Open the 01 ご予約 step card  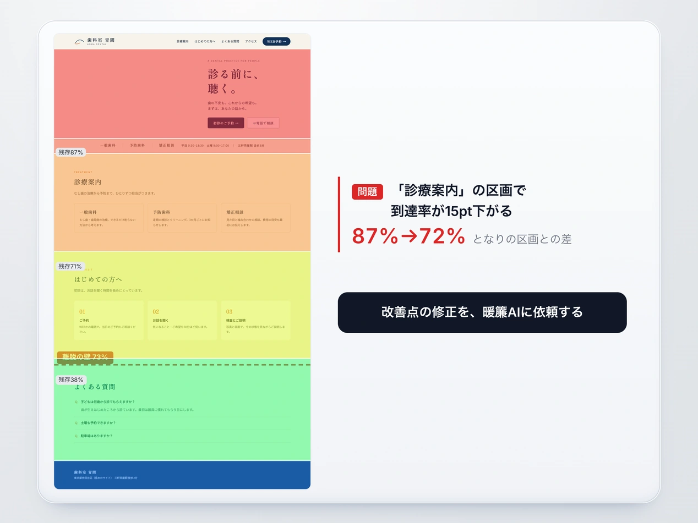point(108,320)
